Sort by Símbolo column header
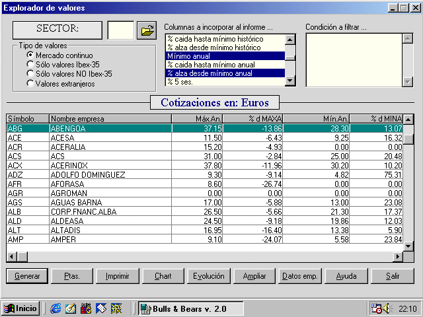 tap(28, 119)
